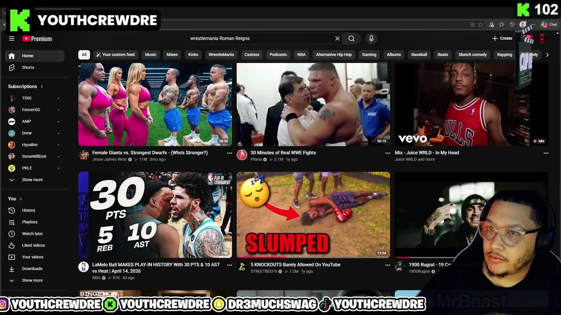Expand the Subscriptions section chevron

42,87
